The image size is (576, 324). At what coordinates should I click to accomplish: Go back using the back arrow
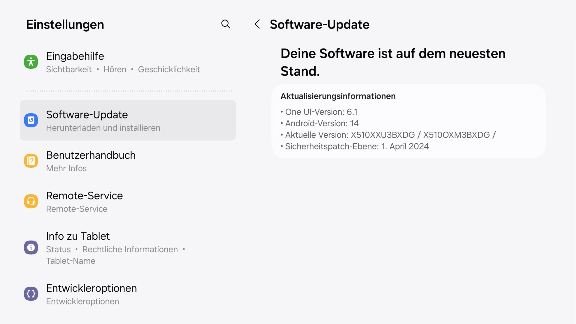click(257, 24)
